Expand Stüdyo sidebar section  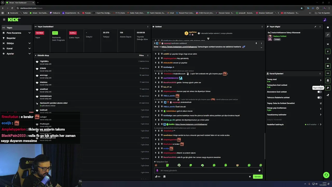(17, 43)
